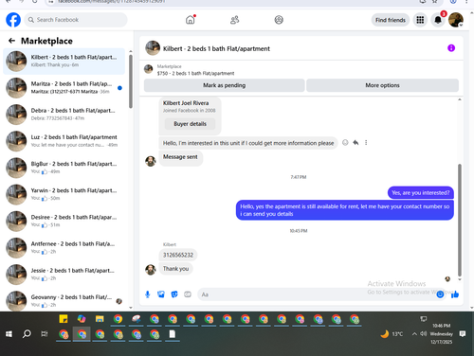474x356 pixels.
Task: Open the More options button
Action: 382,85
